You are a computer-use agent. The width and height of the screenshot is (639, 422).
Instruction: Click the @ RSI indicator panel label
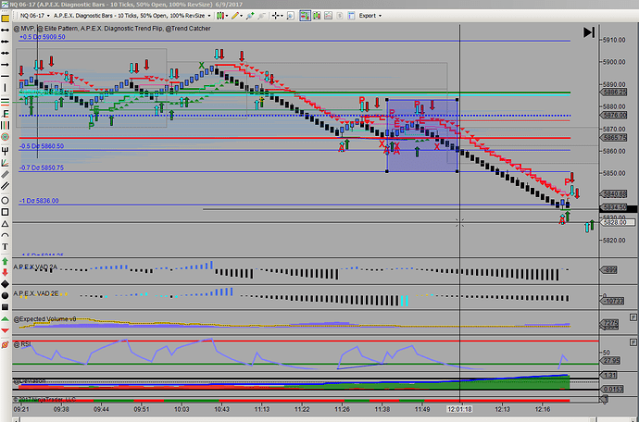30,344
